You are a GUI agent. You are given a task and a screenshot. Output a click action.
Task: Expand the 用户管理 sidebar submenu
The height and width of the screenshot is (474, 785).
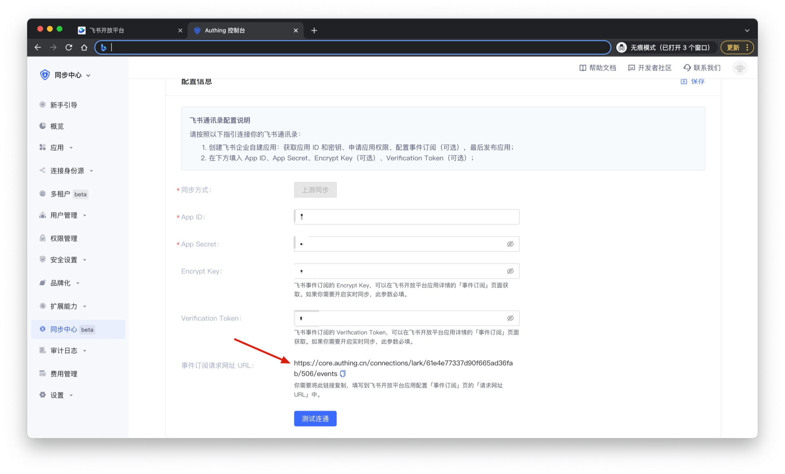pyautogui.click(x=85, y=215)
